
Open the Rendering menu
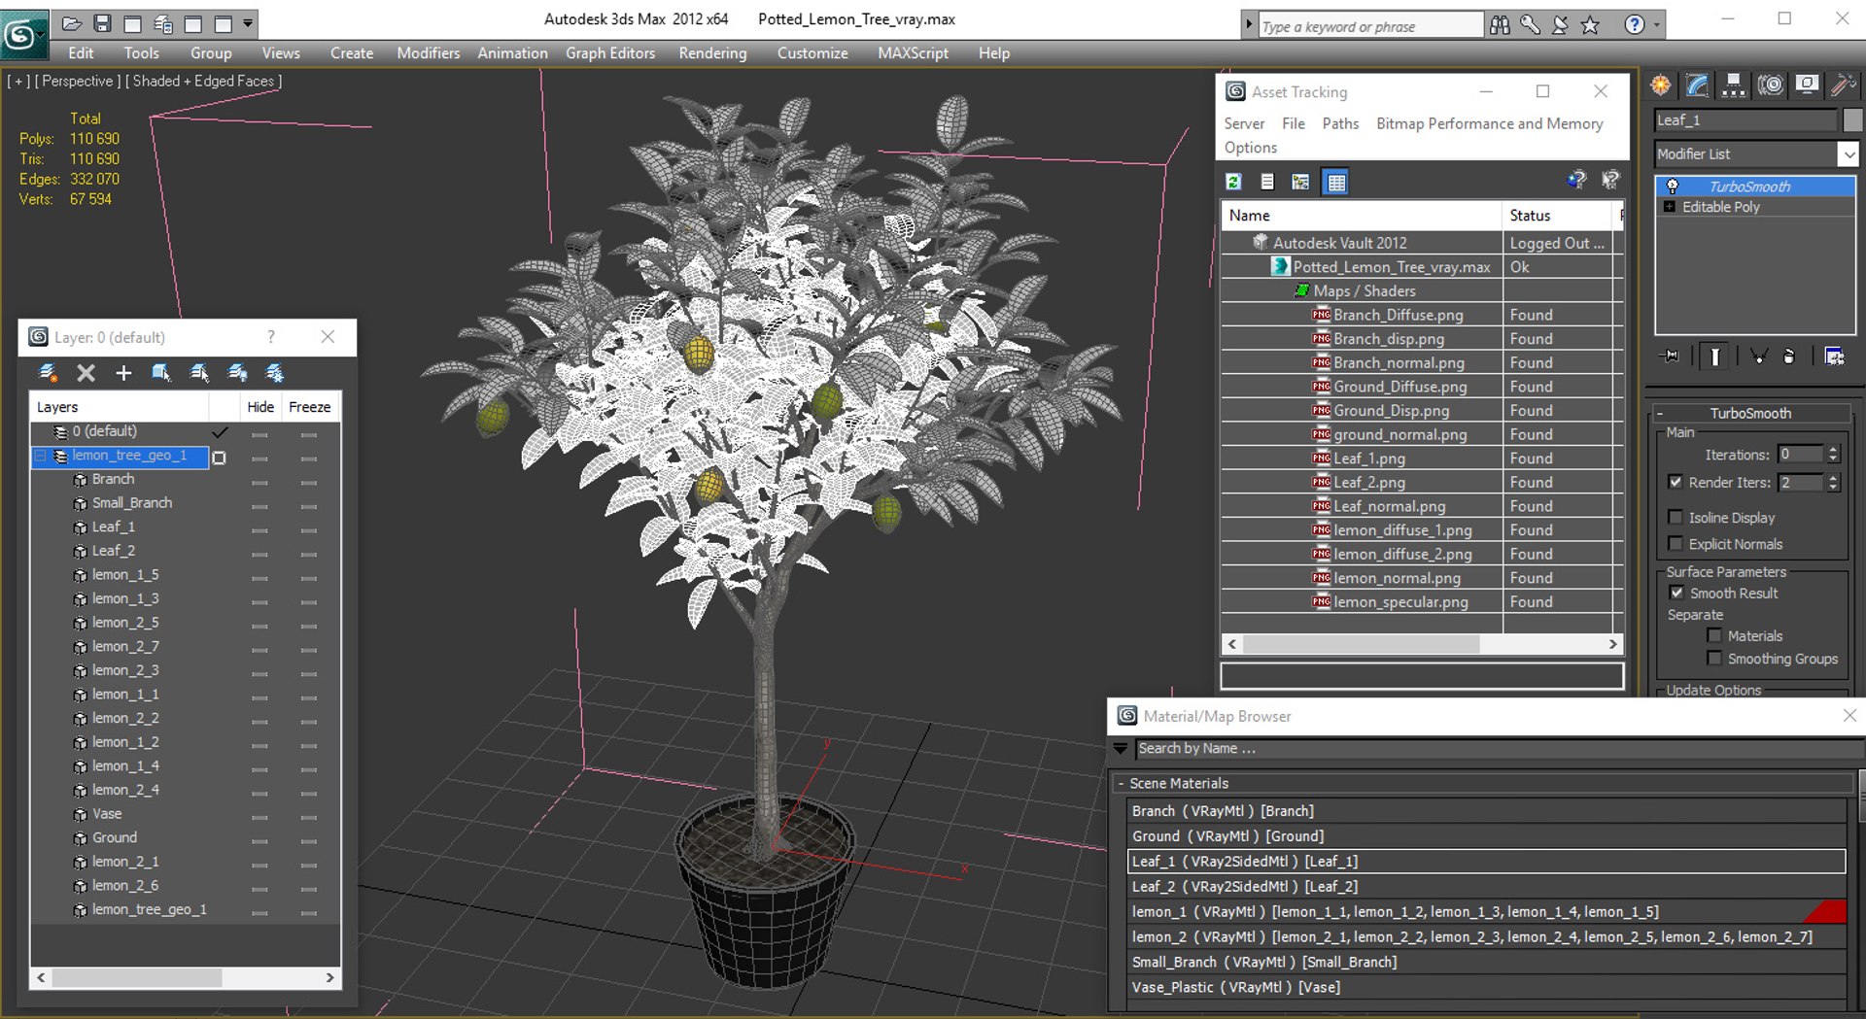coord(712,53)
